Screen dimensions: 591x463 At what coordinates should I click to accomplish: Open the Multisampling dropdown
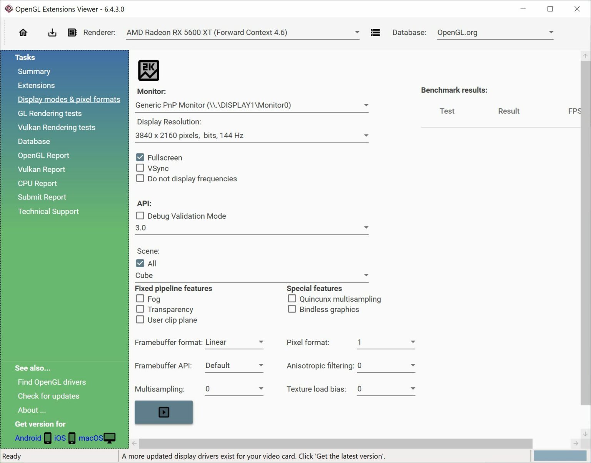tap(234, 389)
